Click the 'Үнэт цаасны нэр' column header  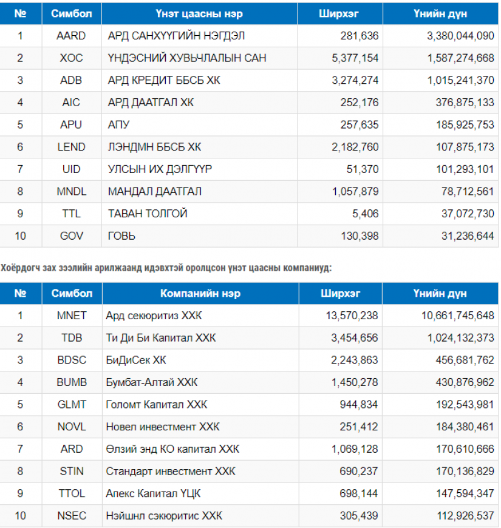(x=199, y=14)
